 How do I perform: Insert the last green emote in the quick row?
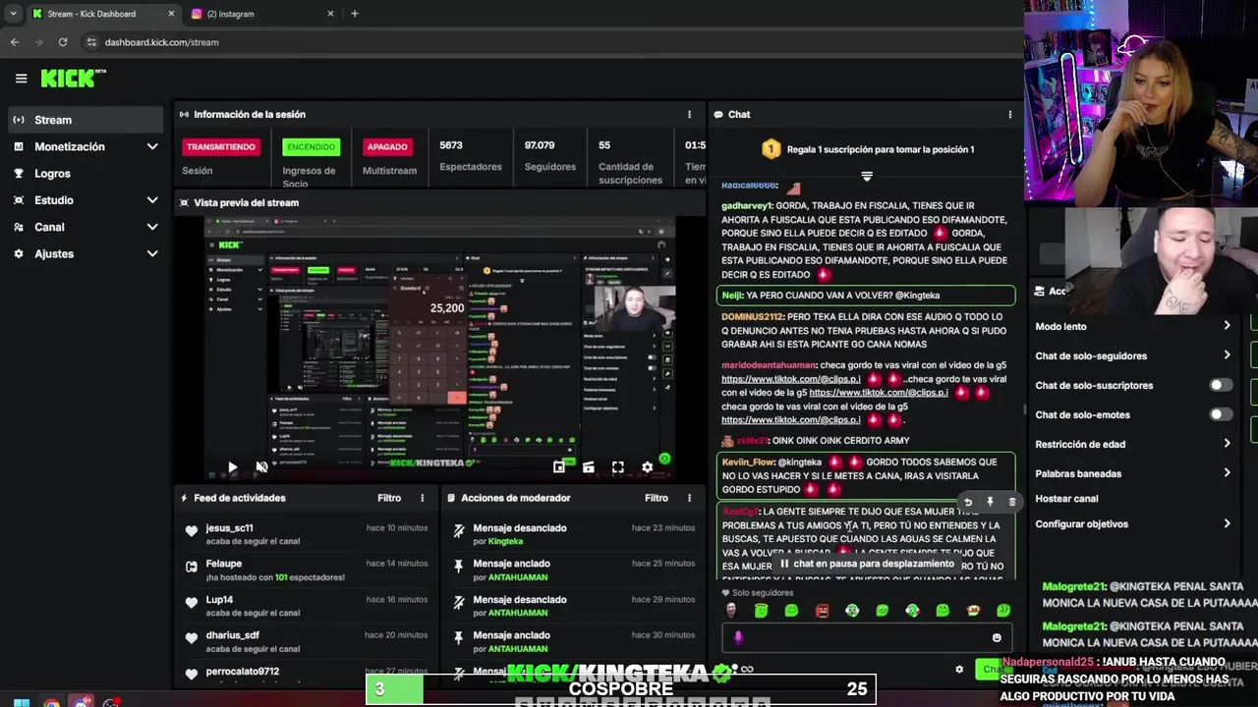1003,611
